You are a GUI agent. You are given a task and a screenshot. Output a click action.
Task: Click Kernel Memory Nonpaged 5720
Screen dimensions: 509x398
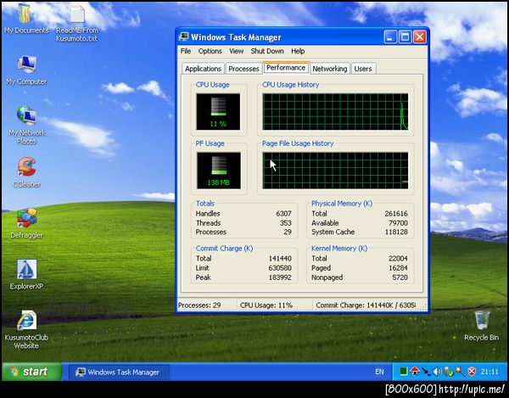tap(400, 277)
